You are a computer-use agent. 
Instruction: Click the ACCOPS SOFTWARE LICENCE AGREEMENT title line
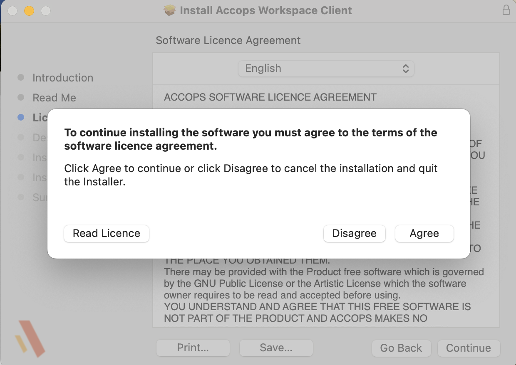click(270, 97)
